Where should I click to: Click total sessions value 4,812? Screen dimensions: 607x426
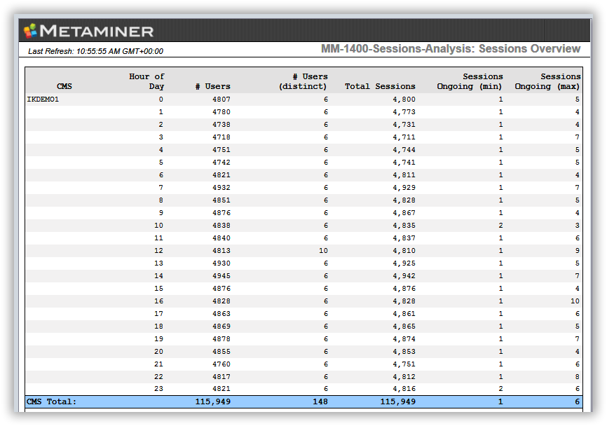[x=404, y=377]
